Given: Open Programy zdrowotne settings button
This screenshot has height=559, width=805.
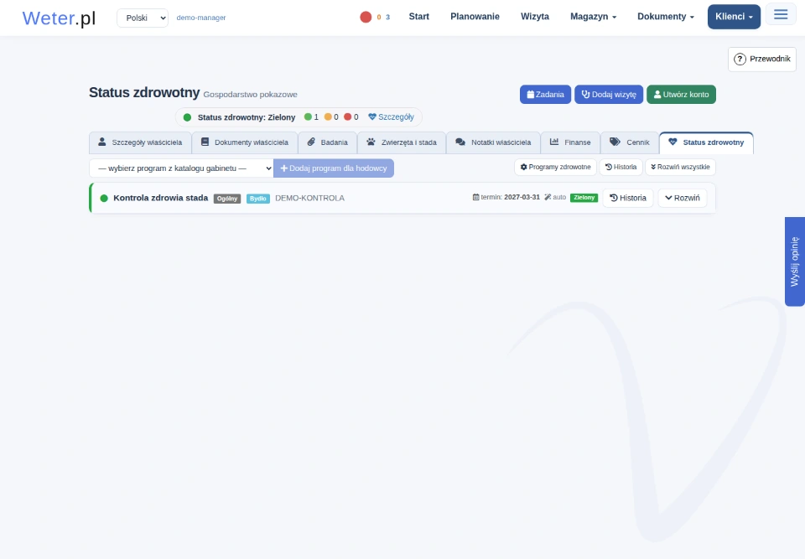Looking at the screenshot, I should 555,168.
